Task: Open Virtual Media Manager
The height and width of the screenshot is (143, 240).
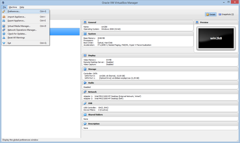Action: 25,26
